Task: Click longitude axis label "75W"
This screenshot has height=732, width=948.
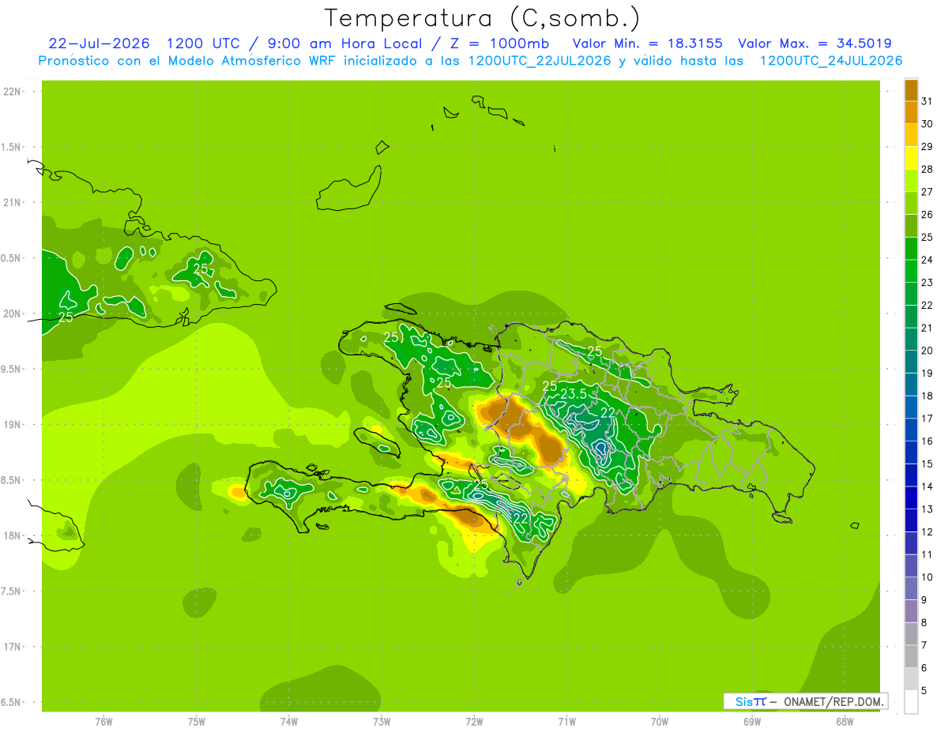Action: (197, 722)
